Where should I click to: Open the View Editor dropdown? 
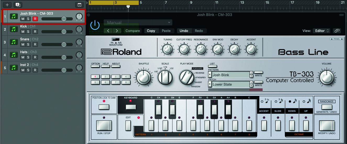tap(321, 31)
